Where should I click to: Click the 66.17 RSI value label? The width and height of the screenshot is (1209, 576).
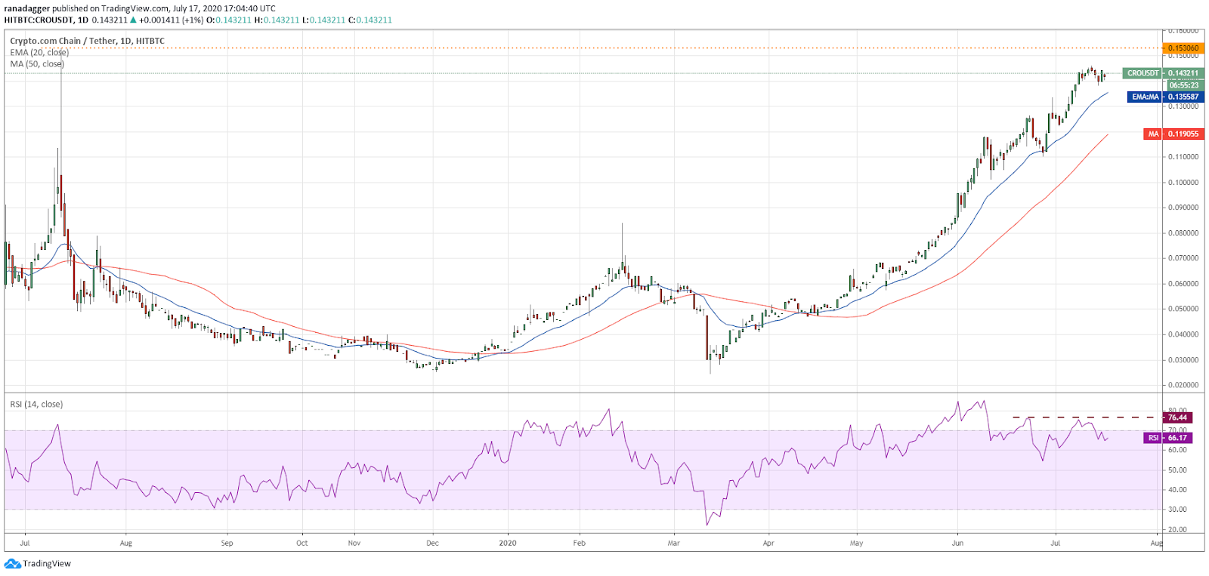point(1178,438)
